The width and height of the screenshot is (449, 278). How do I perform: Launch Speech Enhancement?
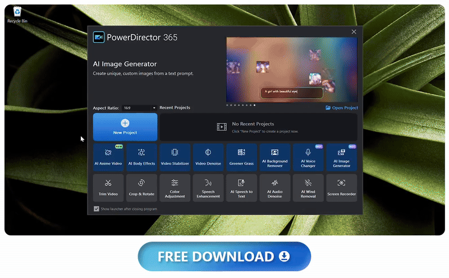point(208,188)
